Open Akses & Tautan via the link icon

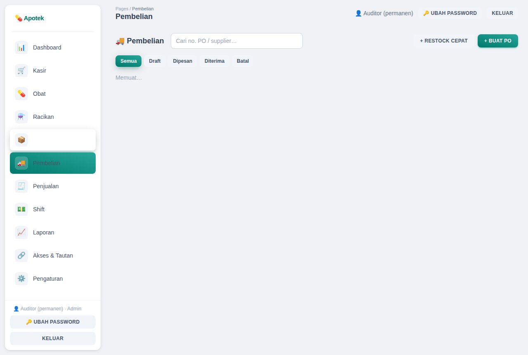coord(21,256)
